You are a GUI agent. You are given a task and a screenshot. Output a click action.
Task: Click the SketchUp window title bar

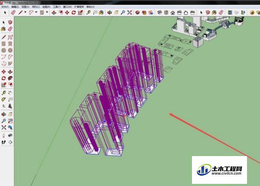click(130, 3)
